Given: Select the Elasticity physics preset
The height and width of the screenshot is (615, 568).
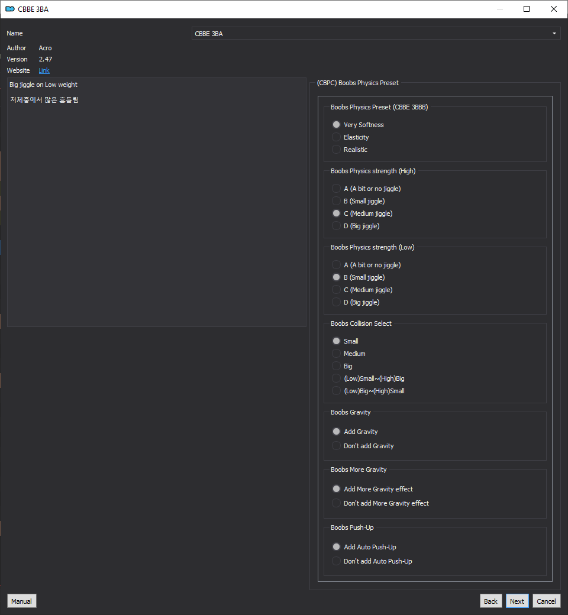Looking at the screenshot, I should pyautogui.click(x=350, y=137).
